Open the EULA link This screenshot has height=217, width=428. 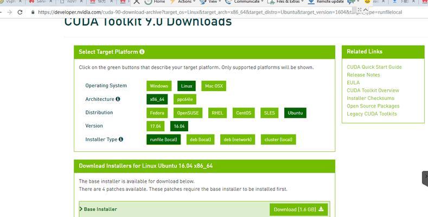(353, 82)
